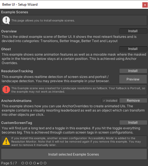Image resolution: width=148 pixels, height=166 pixels.
Task: Select the current page 5 indicator
Action: pyautogui.click(x=38, y=163)
